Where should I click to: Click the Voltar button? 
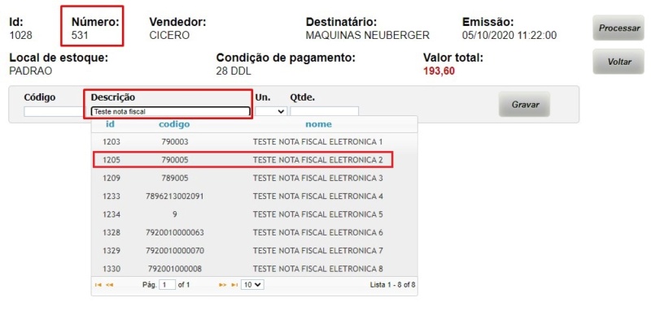tap(618, 62)
